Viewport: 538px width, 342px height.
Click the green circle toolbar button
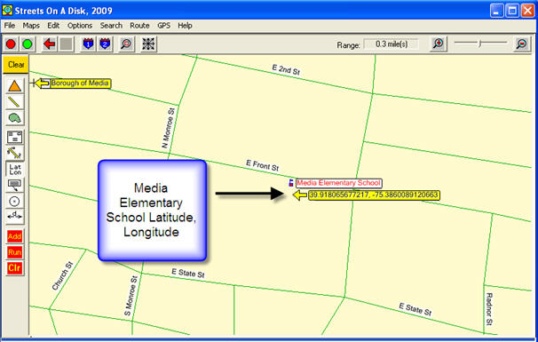pyautogui.click(x=28, y=44)
